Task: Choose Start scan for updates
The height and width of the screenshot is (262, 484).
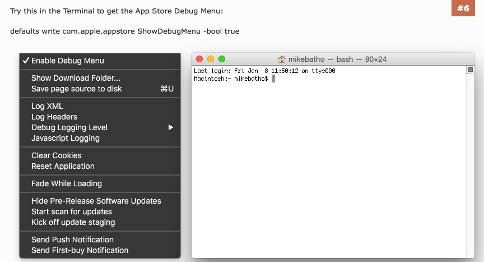Action: point(100,212)
